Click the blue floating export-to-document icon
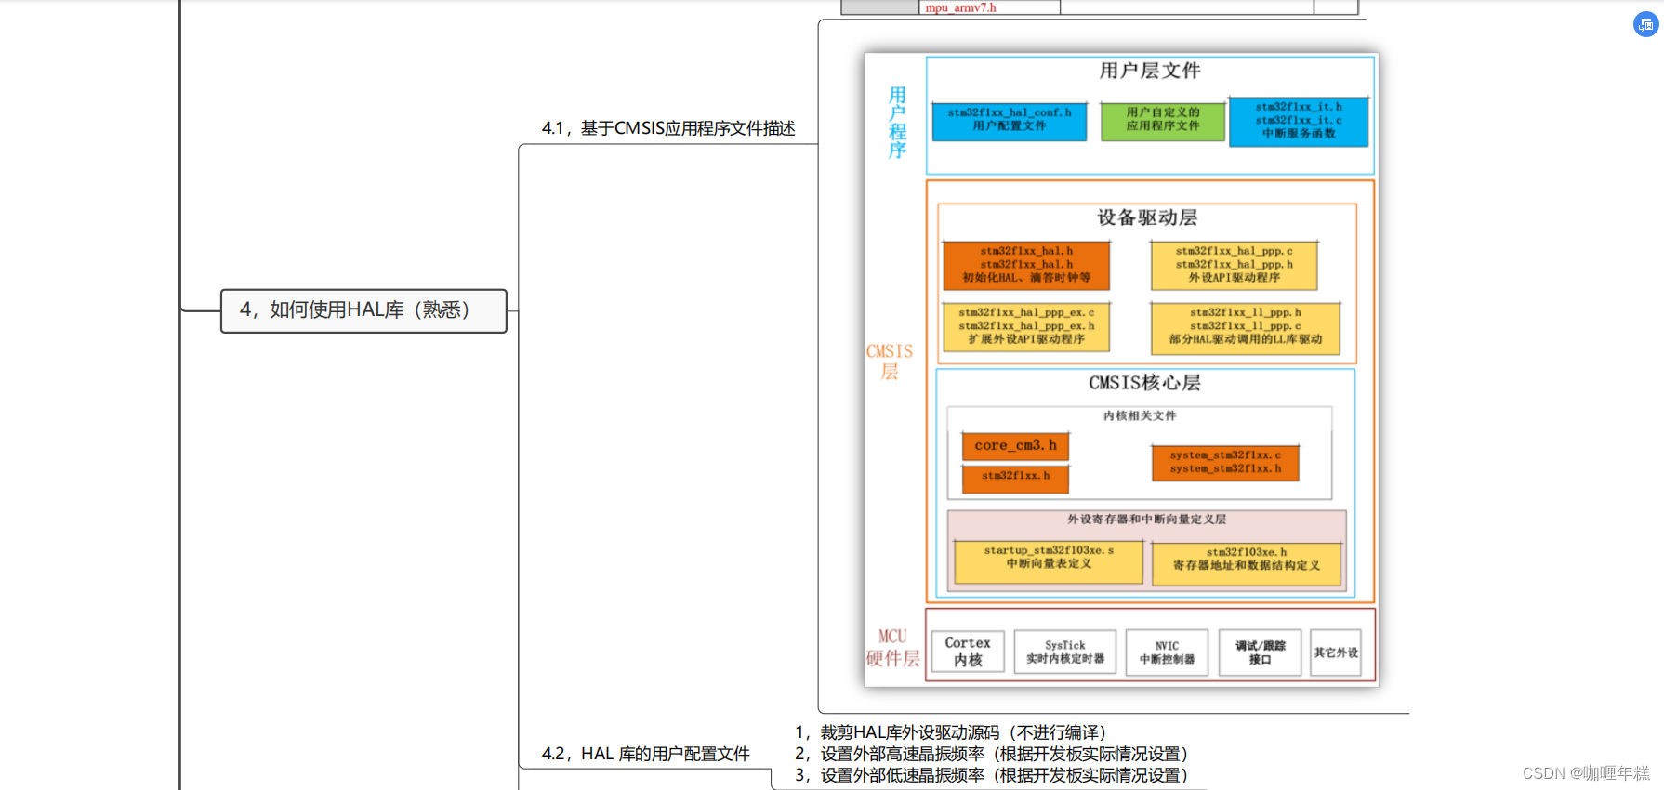This screenshot has height=790, width=1664. pyautogui.click(x=1645, y=24)
